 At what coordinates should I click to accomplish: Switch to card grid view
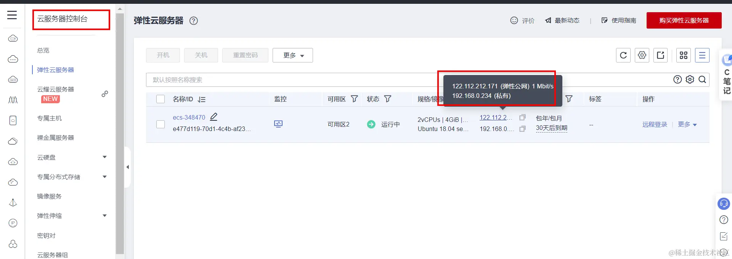coord(684,55)
